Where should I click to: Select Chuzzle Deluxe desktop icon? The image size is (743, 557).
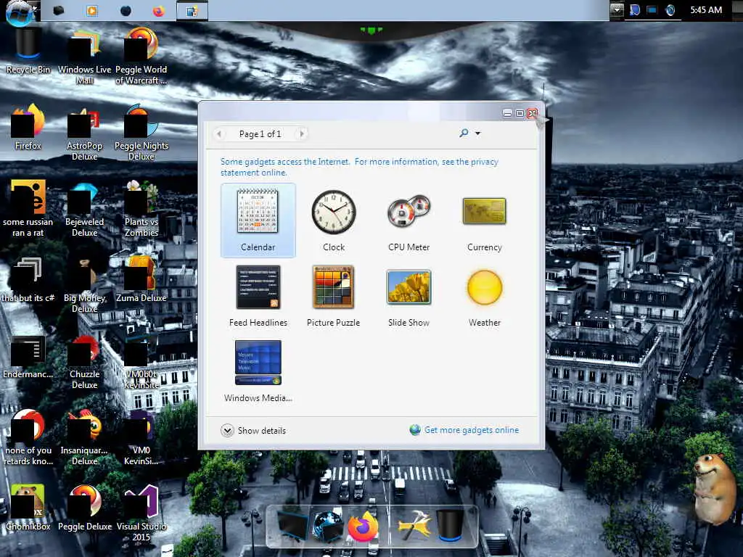coord(84,361)
